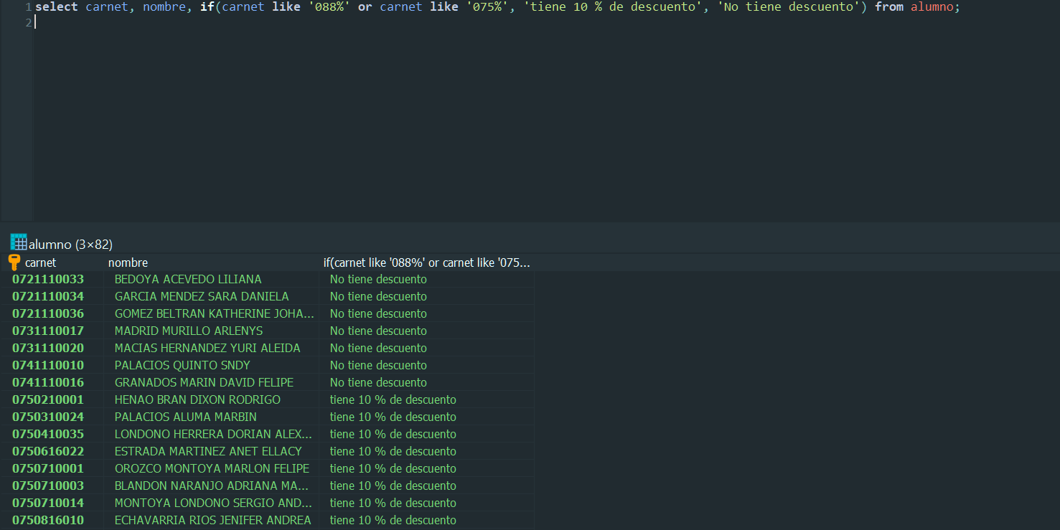Click the PALACIOS ALUMA MARBIN name cell
The width and height of the screenshot is (1060, 530).
click(185, 417)
